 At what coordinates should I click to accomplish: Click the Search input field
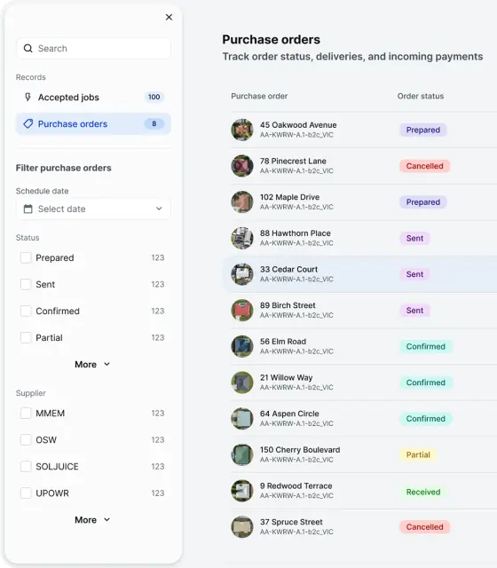(x=93, y=48)
